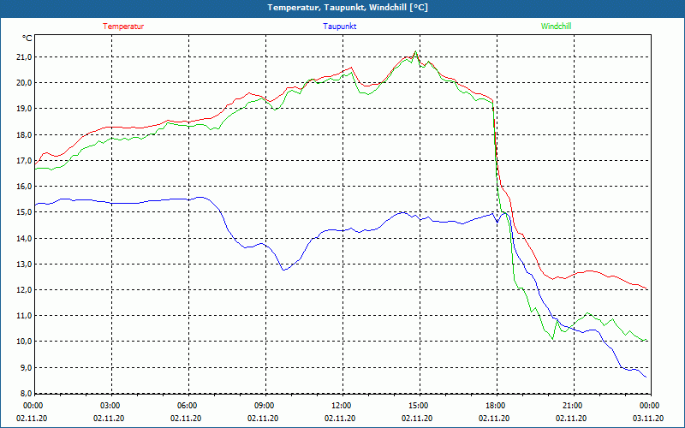Click the 12,0 y-axis label
The height and width of the screenshot is (428, 685).
[x=24, y=290]
